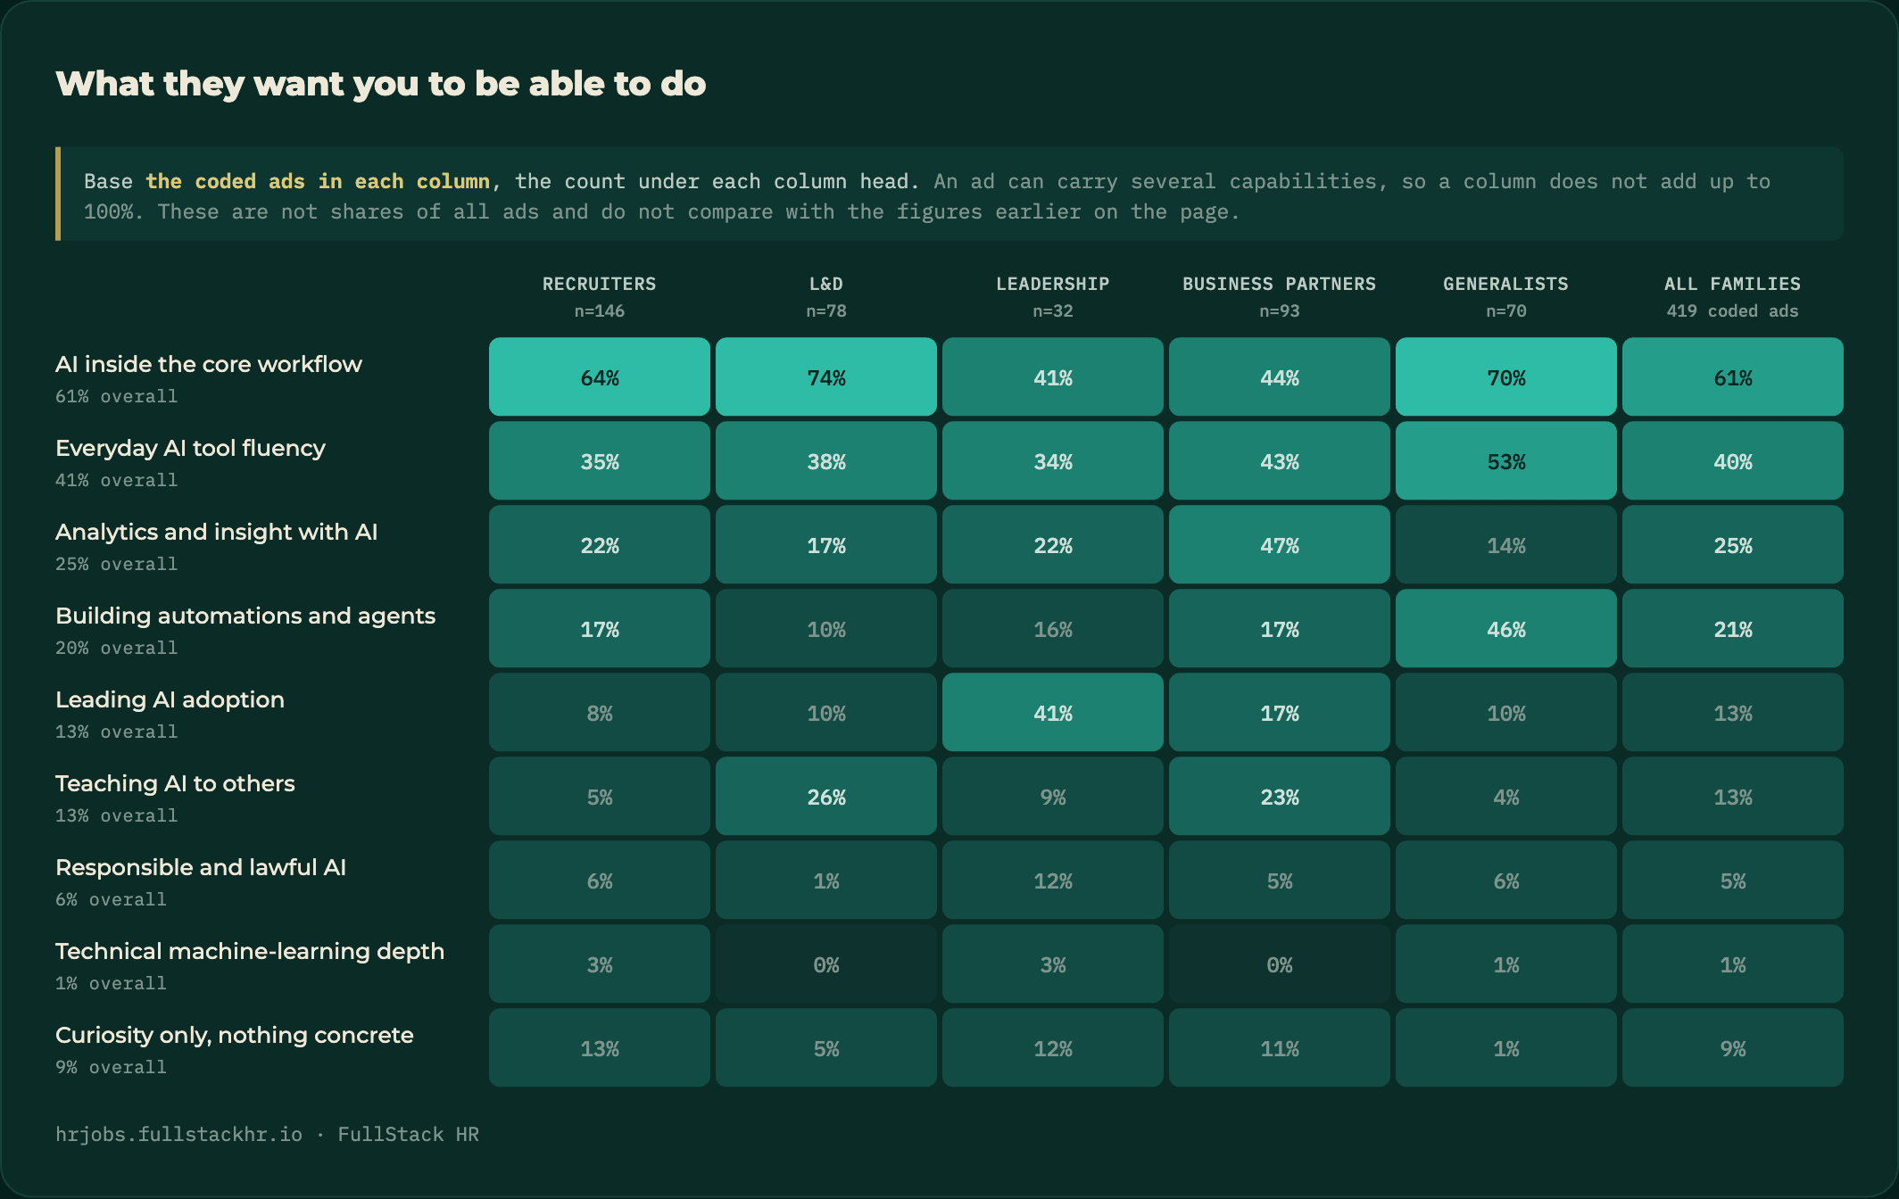The image size is (1899, 1199).
Task: Click the 'AI inside the core workflow' row label
Action: [x=209, y=364]
